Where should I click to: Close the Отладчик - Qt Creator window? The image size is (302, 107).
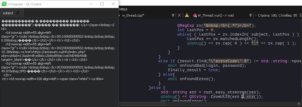113,4
